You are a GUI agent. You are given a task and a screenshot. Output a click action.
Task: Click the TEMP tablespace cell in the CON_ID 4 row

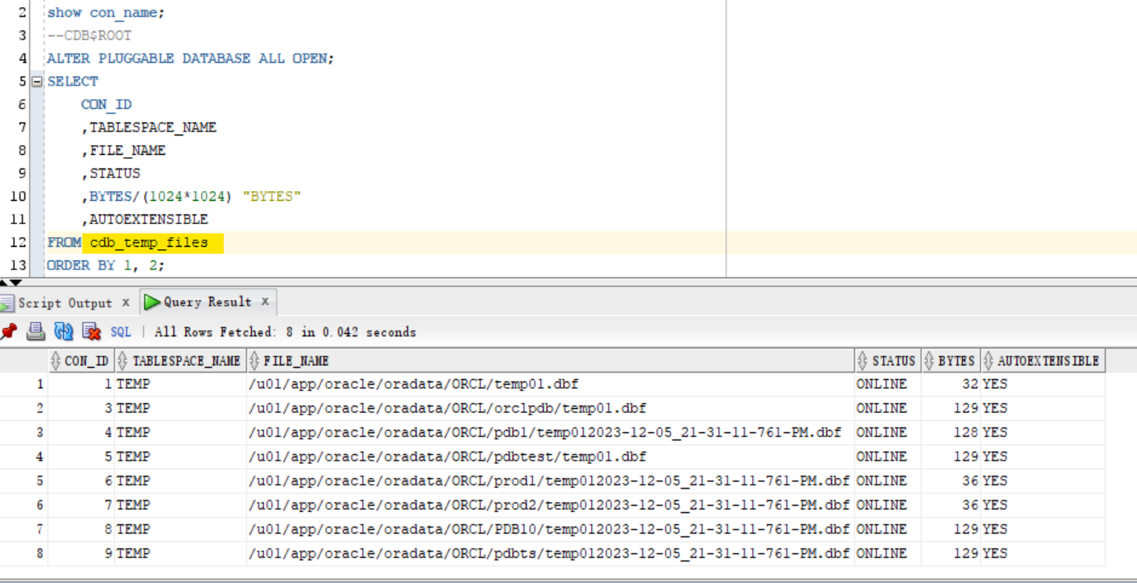180,432
